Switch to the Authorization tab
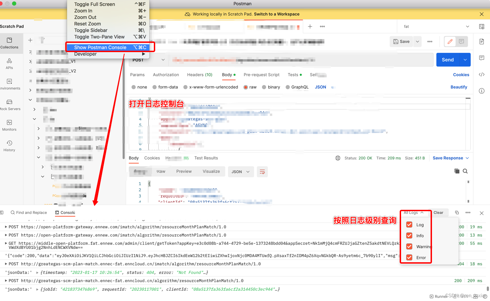 [x=166, y=75]
